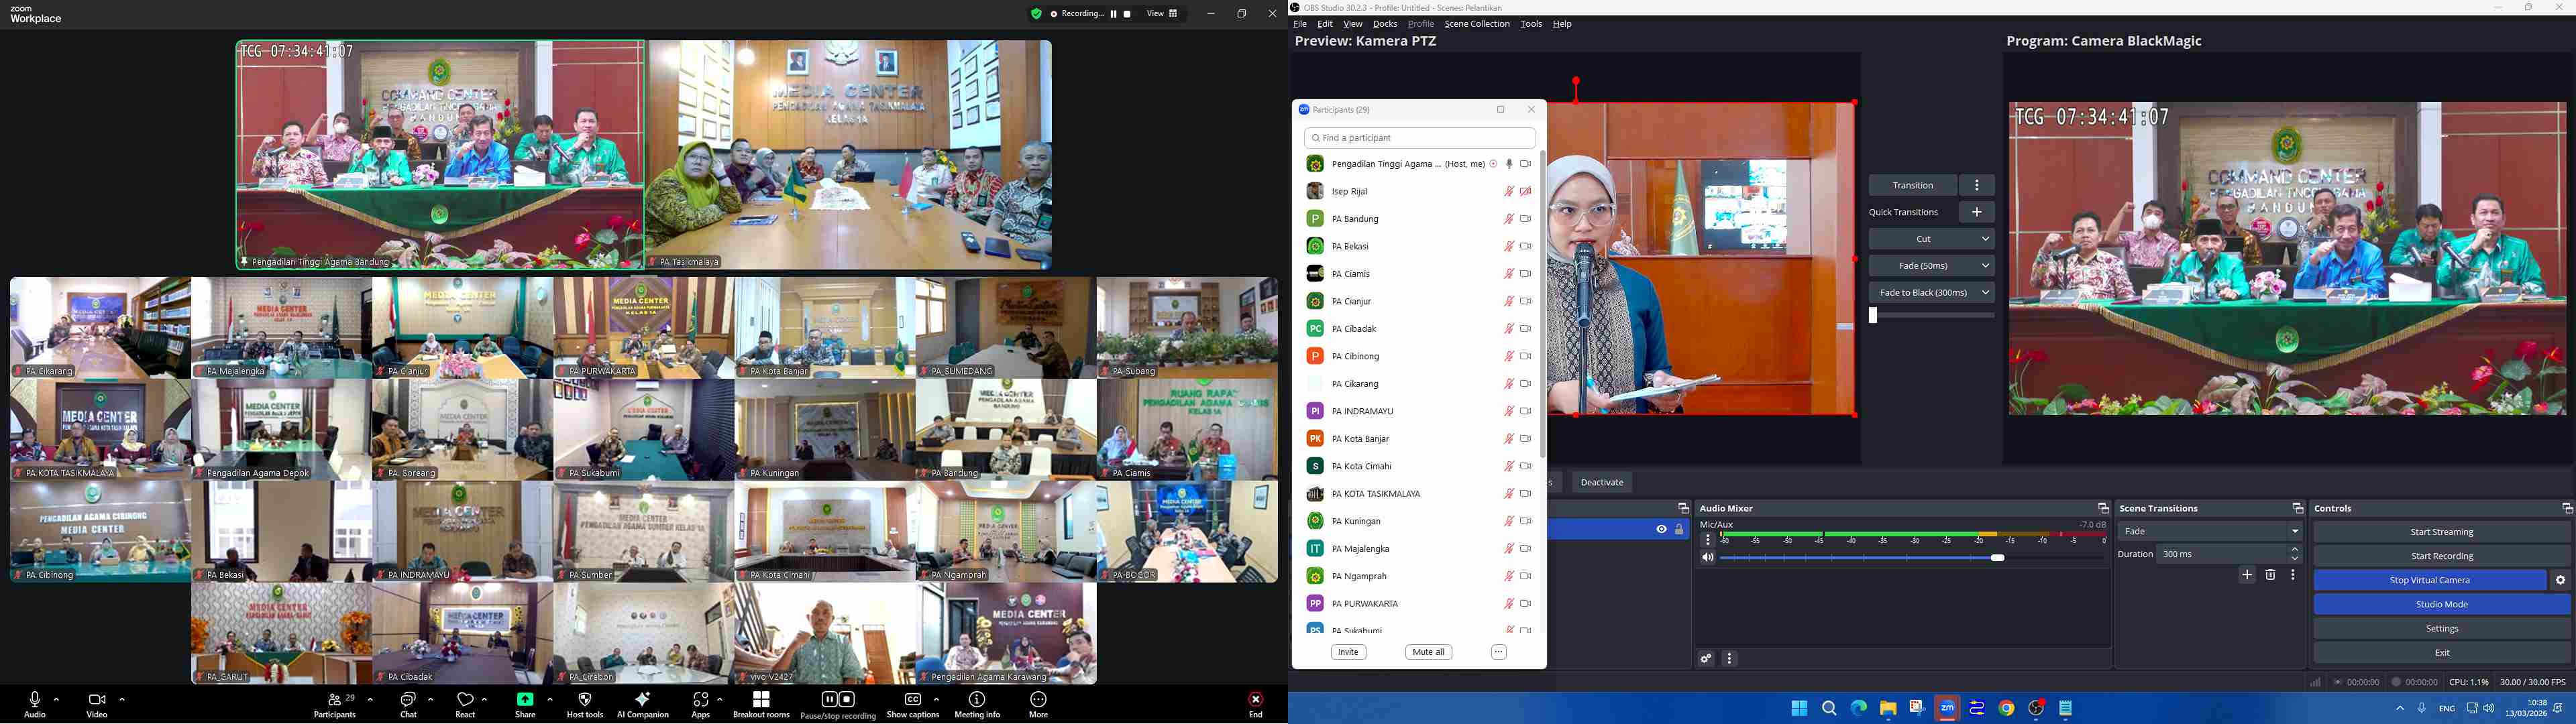Open virtual camera settings gear
The width and height of the screenshot is (2576, 724).
point(2560,581)
